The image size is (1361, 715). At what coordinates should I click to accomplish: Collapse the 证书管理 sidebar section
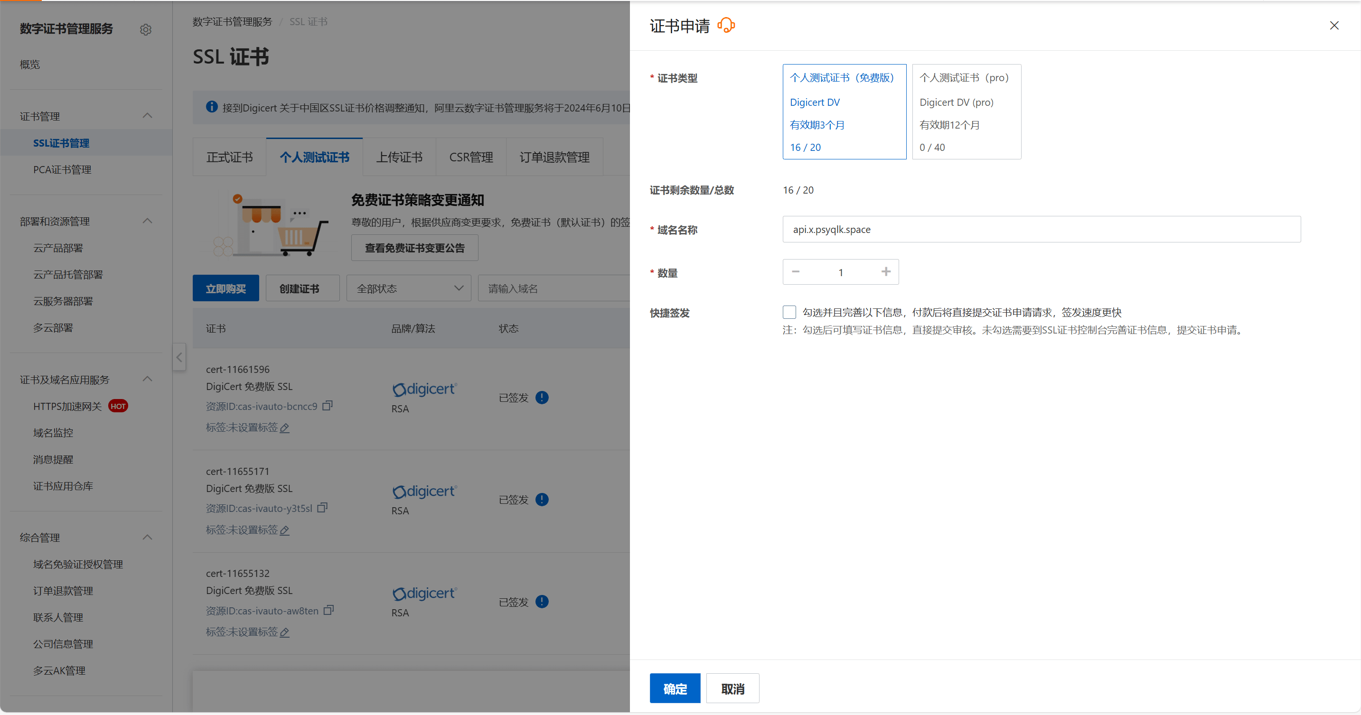[x=148, y=116]
